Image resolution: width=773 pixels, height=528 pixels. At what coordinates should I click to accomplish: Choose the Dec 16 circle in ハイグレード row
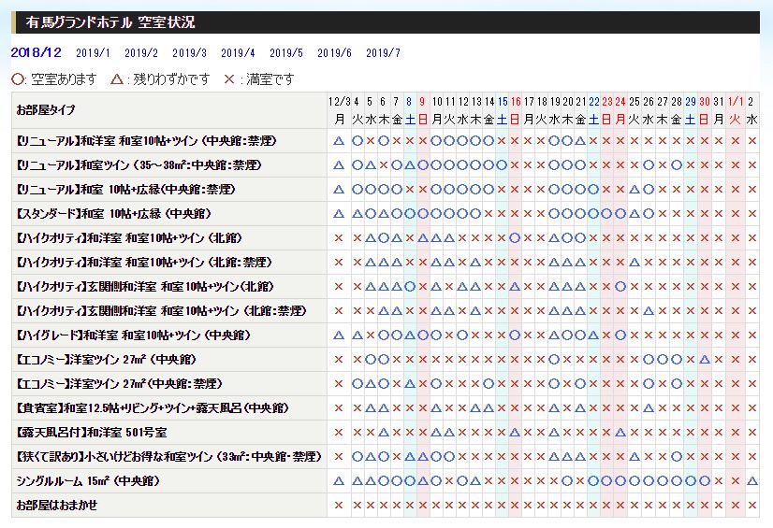515,335
